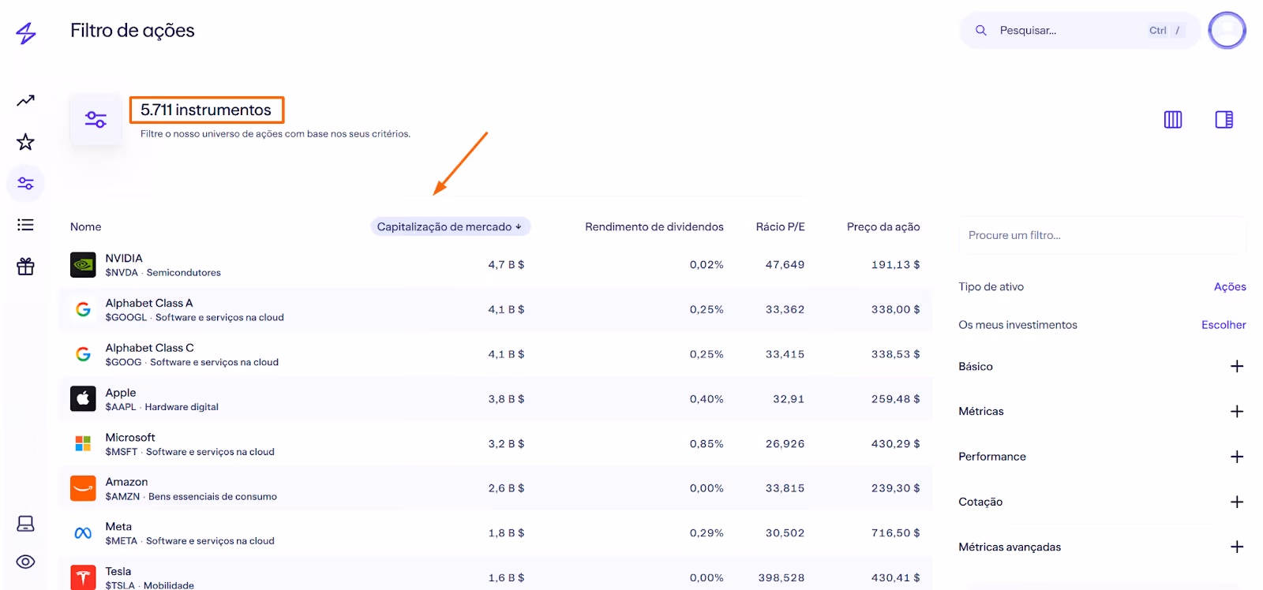Click the Meta logo
1263x590 pixels.
(83, 533)
